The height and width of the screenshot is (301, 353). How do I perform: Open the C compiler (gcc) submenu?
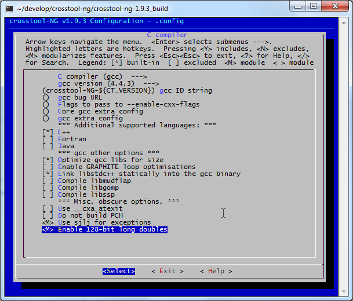click(102, 76)
